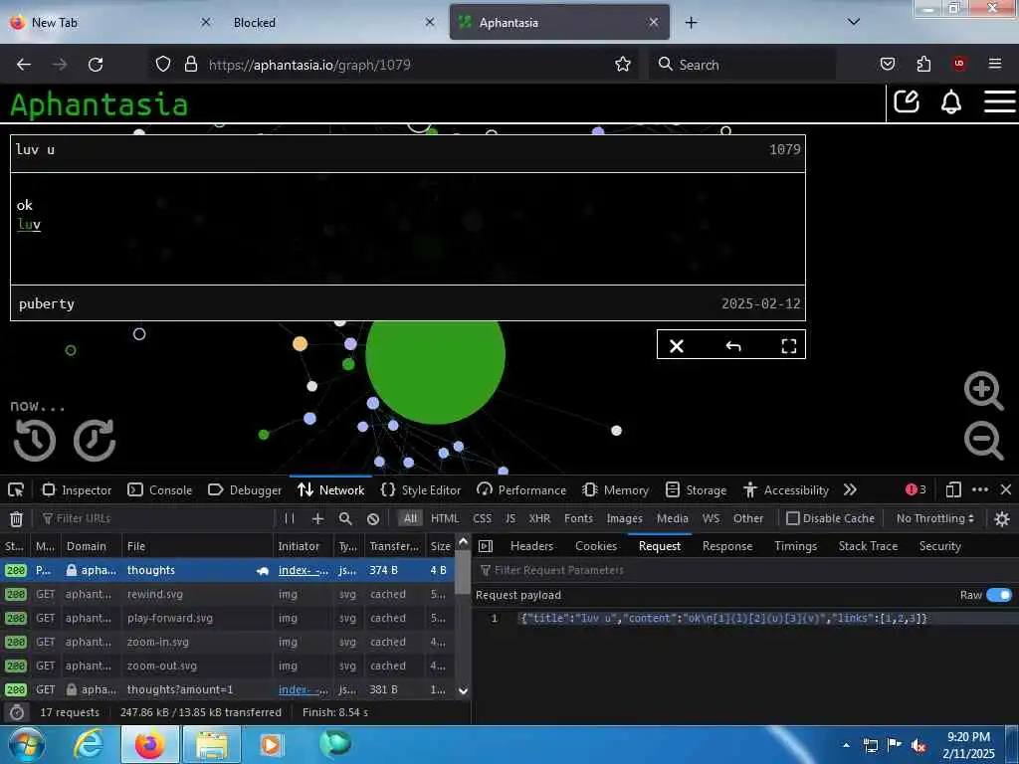The width and height of the screenshot is (1019, 764).
Task: Zoom out of the graph
Action: 983,440
